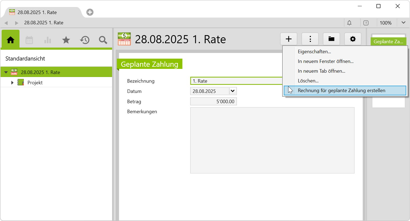The image size is (410, 221).
Task: Open the folder icon button
Action: click(x=331, y=39)
